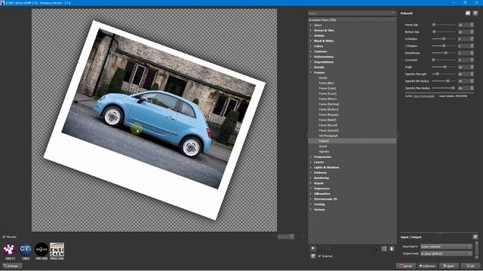The image size is (483, 271).
Task: Select the Frame [Painting] filter
Action: [329, 104]
